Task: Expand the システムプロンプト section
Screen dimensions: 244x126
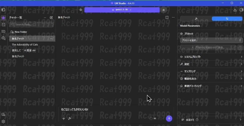Action: coord(211,57)
